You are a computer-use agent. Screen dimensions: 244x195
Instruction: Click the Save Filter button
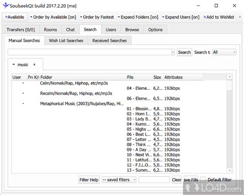point(191,180)
